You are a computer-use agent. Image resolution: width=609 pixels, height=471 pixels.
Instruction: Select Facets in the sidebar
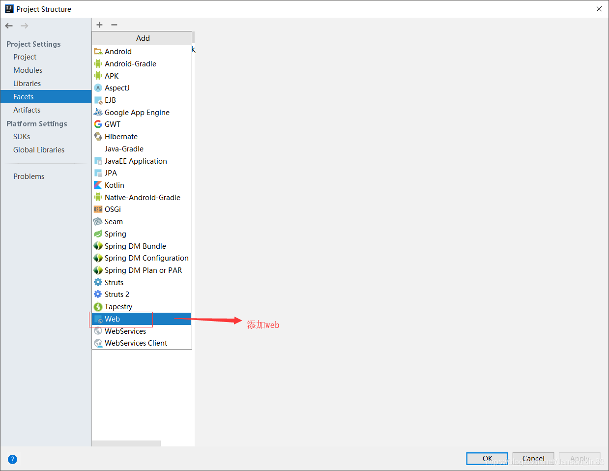(46, 97)
